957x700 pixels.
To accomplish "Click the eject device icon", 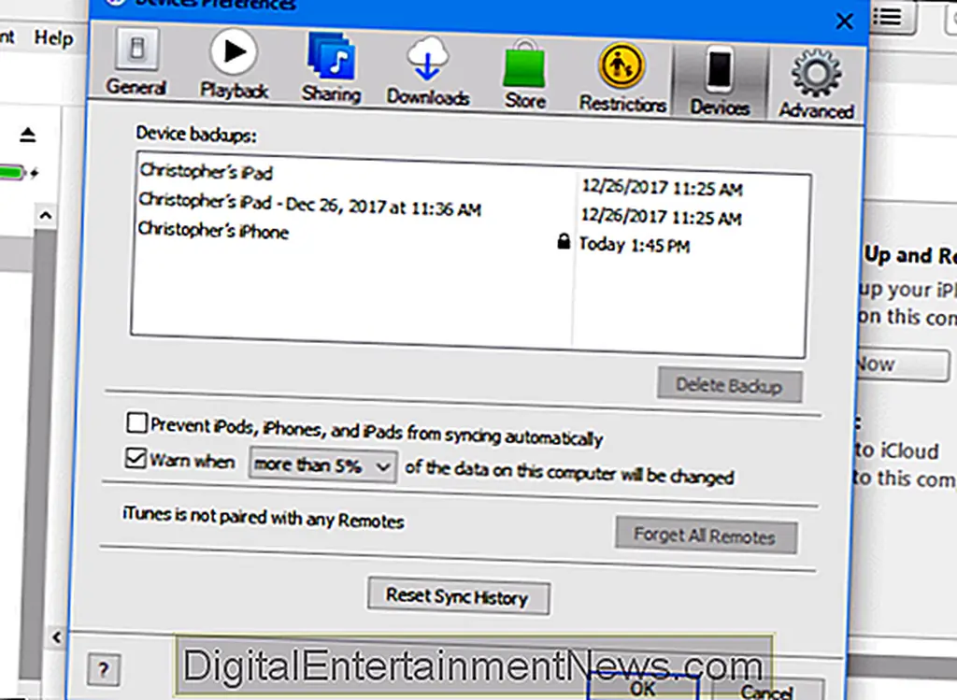I will click(x=27, y=136).
